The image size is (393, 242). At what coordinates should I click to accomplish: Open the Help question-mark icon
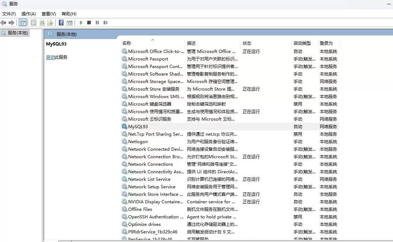61,23
